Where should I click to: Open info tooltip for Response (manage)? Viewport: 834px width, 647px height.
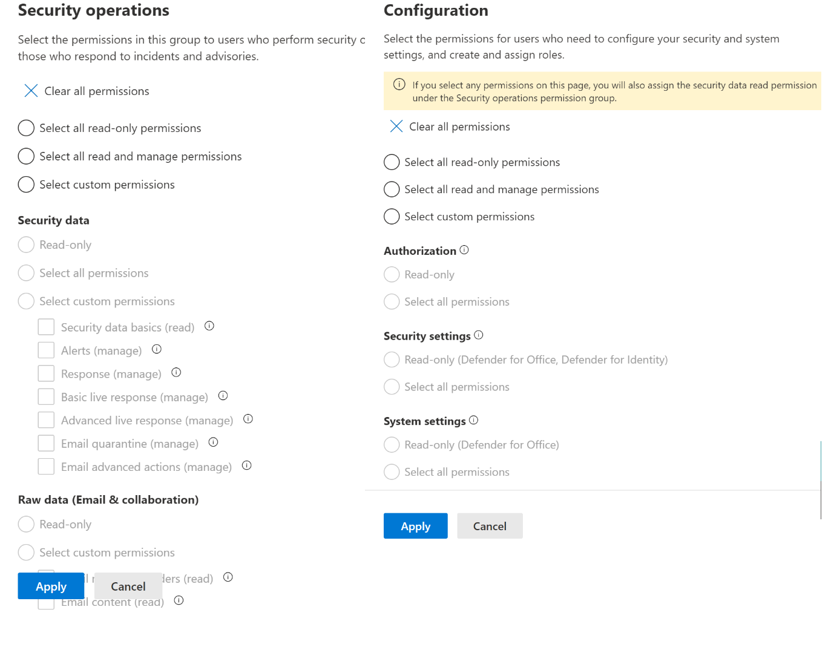176,373
